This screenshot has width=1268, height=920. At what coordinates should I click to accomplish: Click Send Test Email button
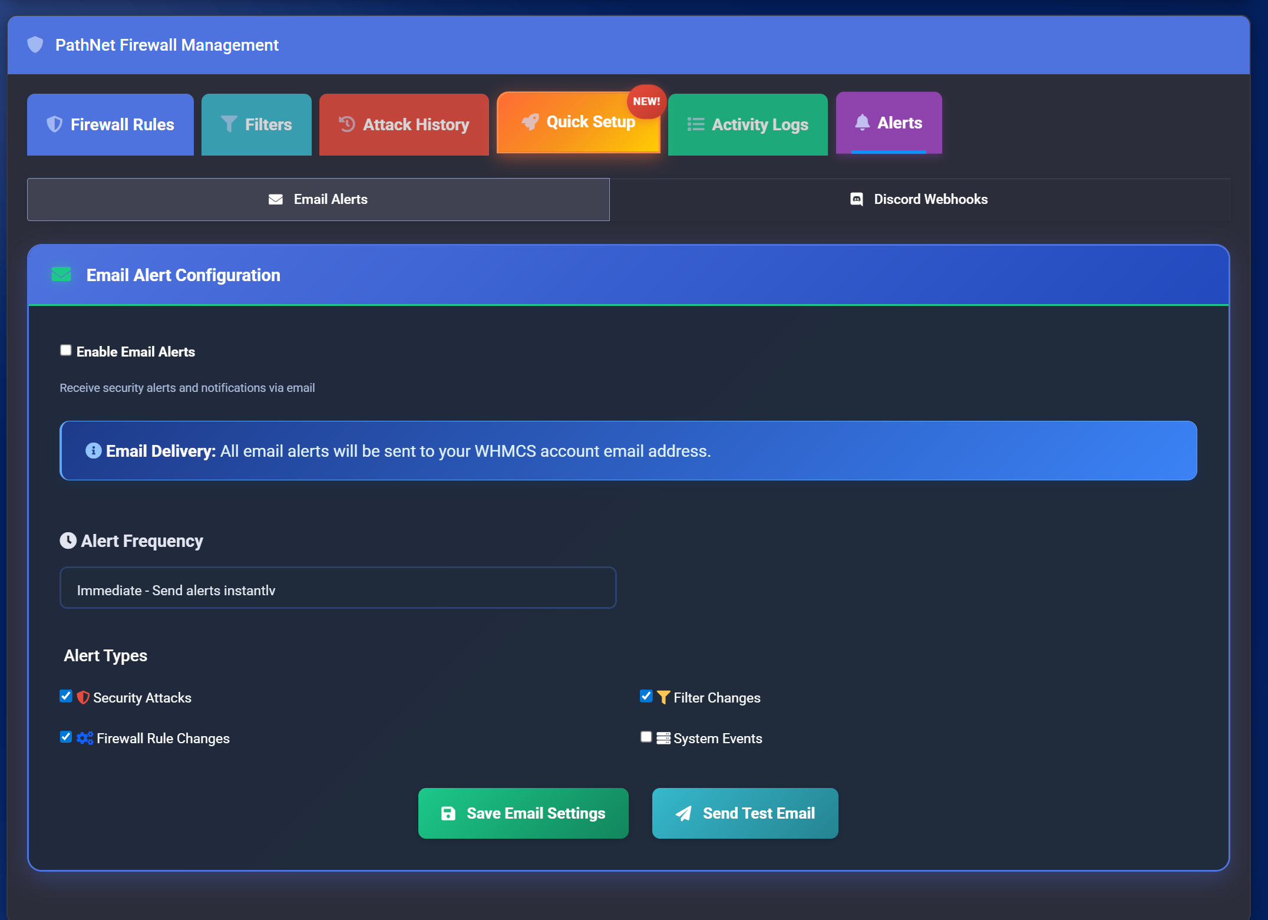click(x=745, y=813)
